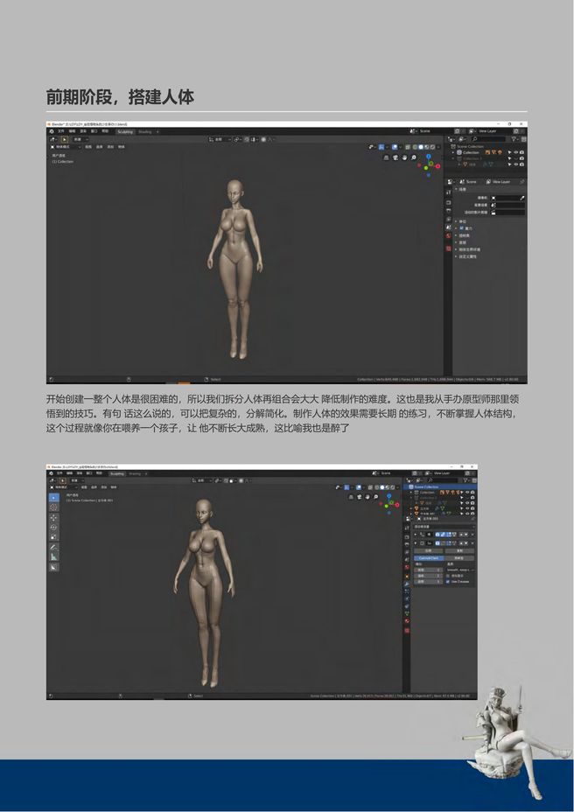Open Object Data green triangle tab, lower panel

(407, 613)
